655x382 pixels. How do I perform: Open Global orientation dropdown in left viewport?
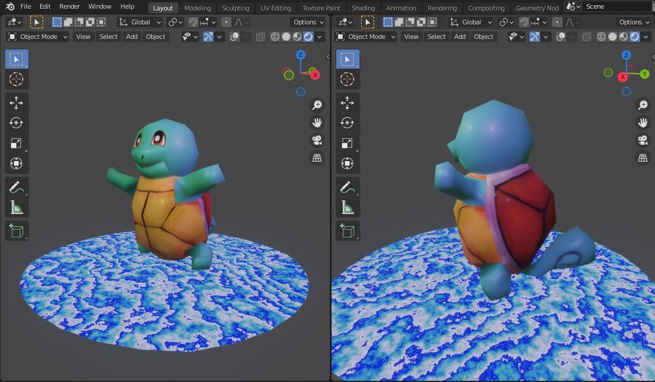[x=140, y=22]
